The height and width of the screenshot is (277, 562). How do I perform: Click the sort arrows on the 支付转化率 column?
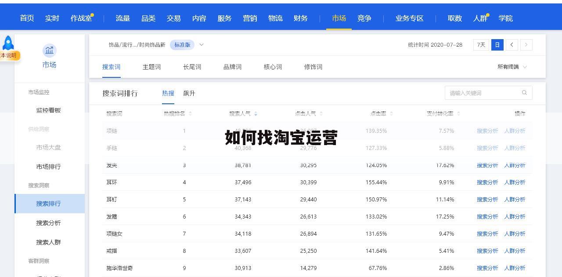click(458, 113)
